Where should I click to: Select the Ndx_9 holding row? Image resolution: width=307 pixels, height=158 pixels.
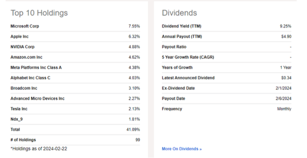(75, 119)
